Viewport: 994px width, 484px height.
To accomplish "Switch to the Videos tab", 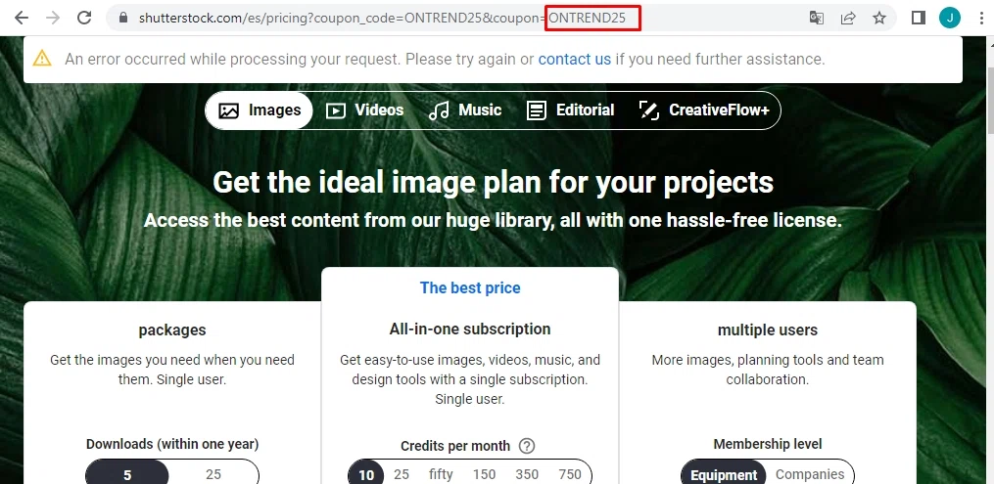I will click(x=364, y=110).
